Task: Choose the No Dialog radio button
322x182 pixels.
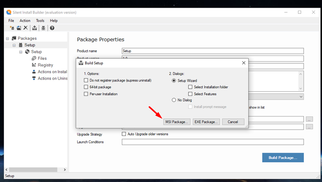Action: (x=174, y=100)
